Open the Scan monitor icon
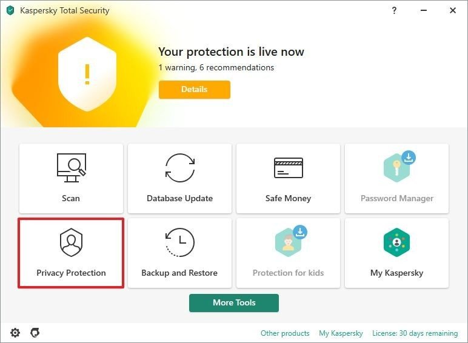The width and height of the screenshot is (468, 343). point(72,168)
